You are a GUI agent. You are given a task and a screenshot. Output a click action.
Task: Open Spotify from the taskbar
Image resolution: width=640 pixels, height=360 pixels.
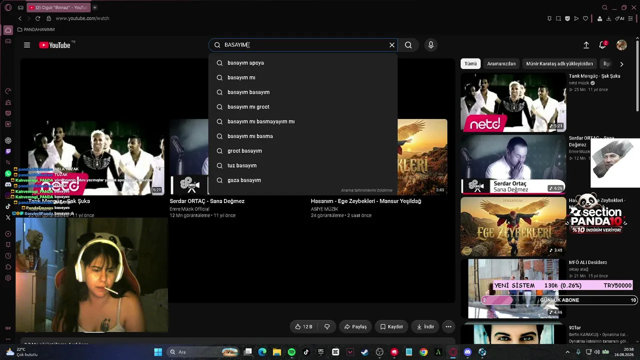291,352
